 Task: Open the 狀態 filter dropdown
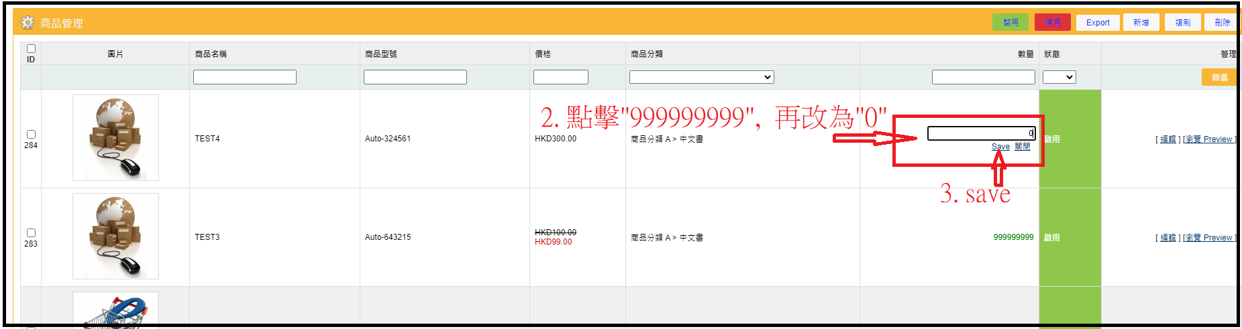click(1059, 77)
